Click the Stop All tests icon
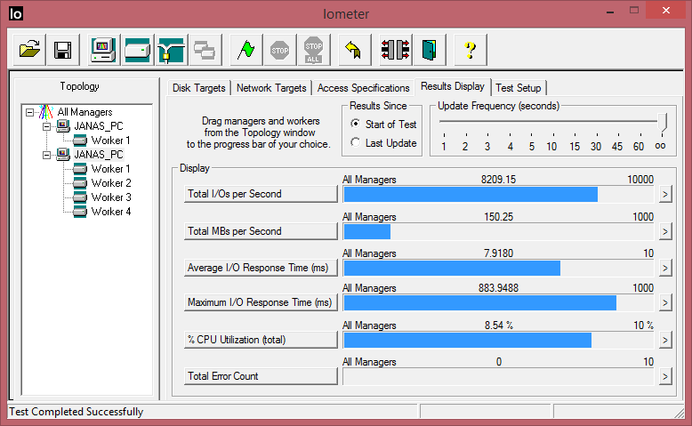 coord(313,50)
